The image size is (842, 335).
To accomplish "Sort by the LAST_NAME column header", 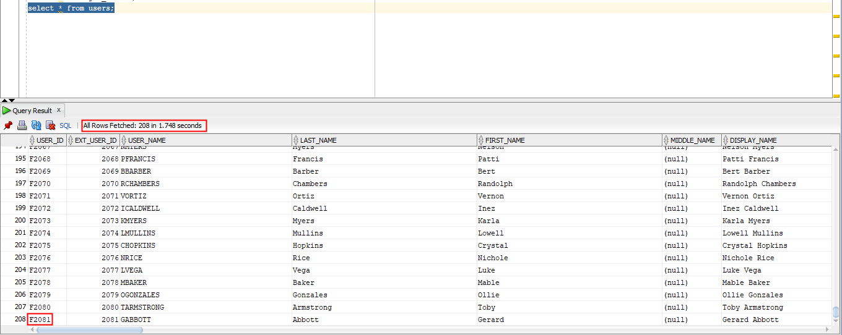I will click(x=384, y=140).
